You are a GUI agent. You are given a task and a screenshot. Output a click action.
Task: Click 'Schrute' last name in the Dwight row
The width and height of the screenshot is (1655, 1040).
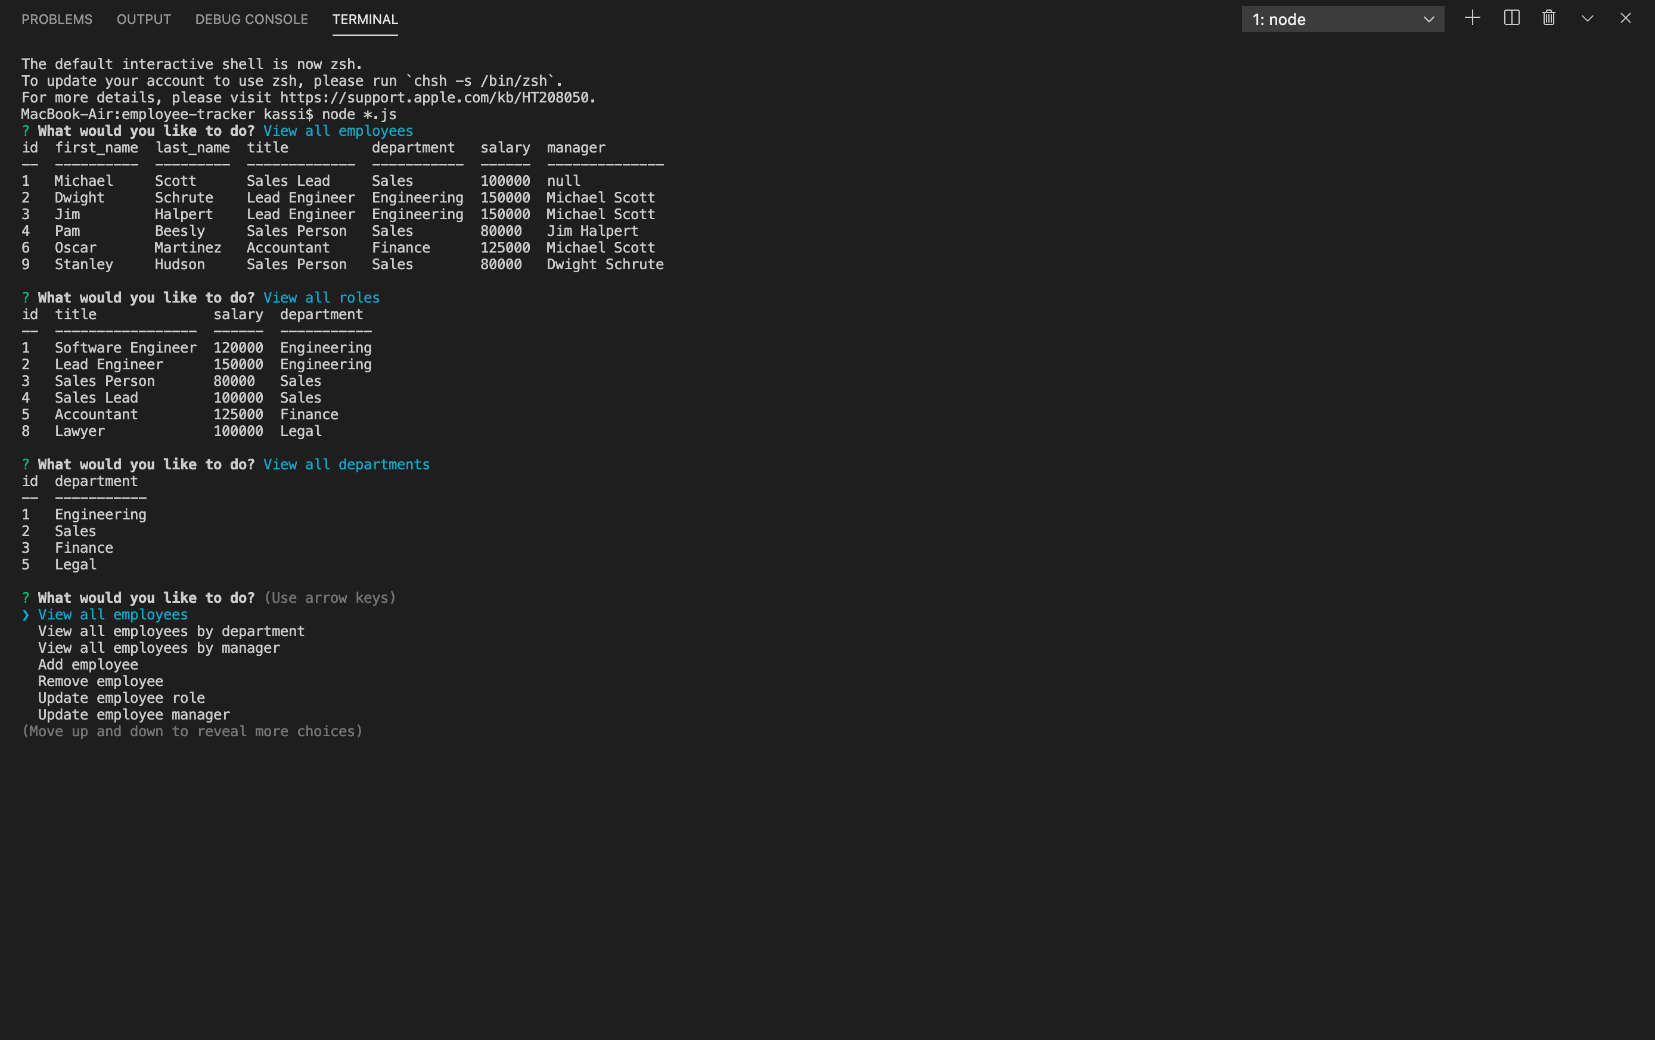(184, 198)
